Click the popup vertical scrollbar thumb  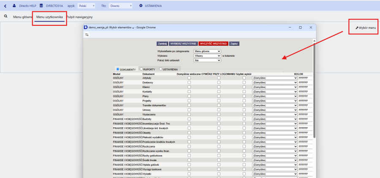coord(314,90)
